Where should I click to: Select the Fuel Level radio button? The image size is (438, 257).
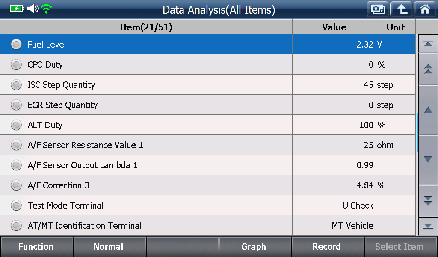tap(16, 44)
